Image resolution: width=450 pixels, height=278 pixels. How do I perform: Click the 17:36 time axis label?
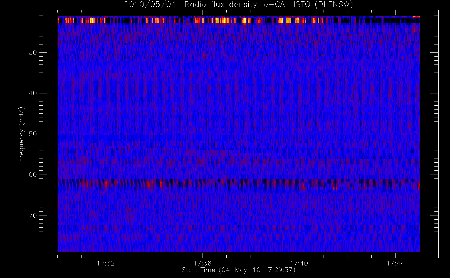[x=202, y=263]
